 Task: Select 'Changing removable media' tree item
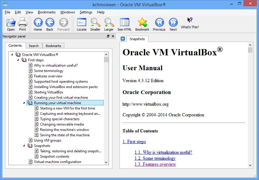62,124
